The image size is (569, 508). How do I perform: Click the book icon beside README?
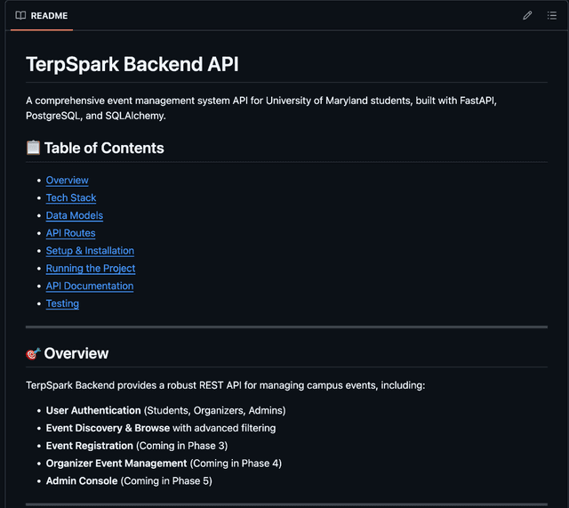pyautogui.click(x=20, y=15)
